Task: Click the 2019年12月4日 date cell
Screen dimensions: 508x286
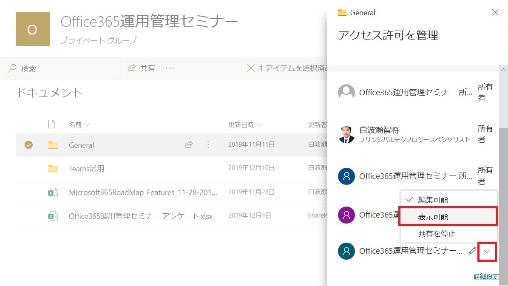Action: click(250, 215)
